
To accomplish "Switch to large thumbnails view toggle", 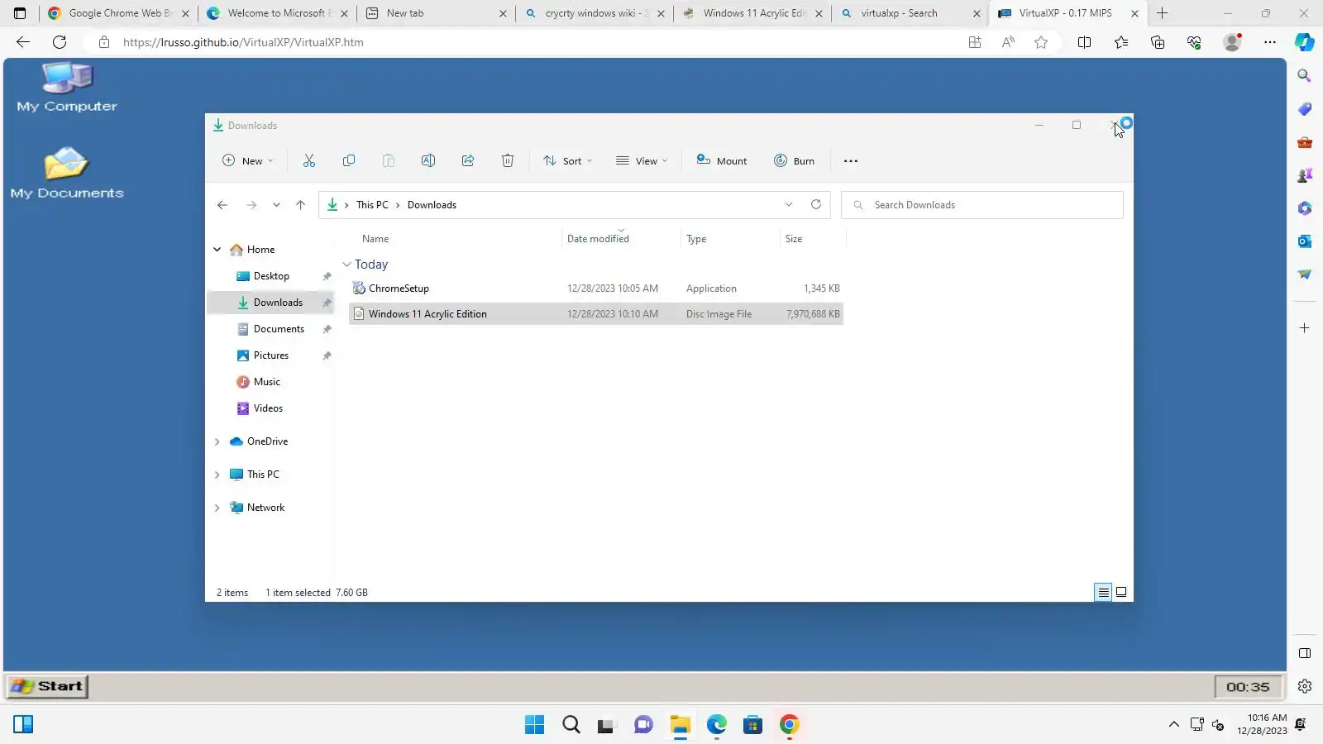I will [1121, 592].
